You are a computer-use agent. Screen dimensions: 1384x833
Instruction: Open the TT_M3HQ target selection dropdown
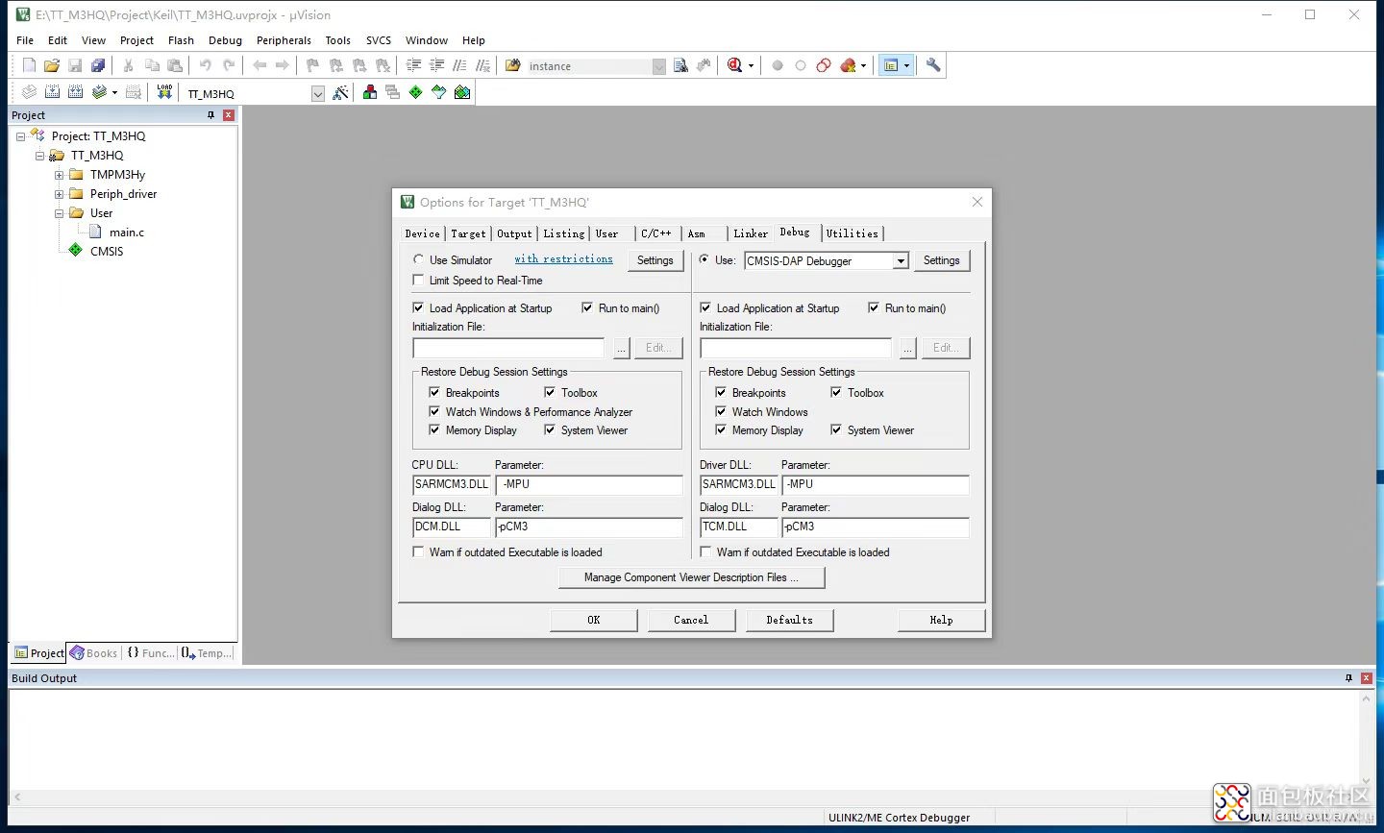tap(318, 93)
